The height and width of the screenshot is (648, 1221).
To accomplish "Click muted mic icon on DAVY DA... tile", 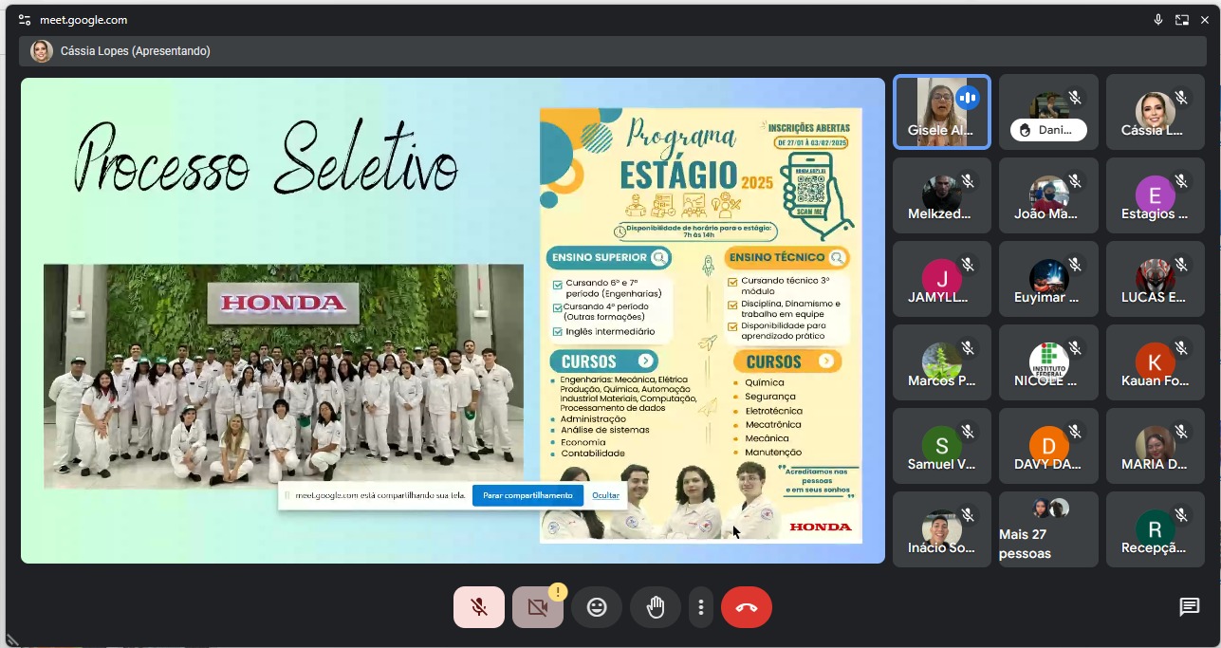I will pyautogui.click(x=1075, y=432).
